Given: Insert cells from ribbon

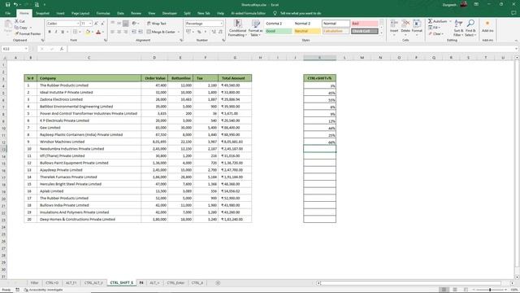Looking at the screenshot, I should [x=394, y=27].
